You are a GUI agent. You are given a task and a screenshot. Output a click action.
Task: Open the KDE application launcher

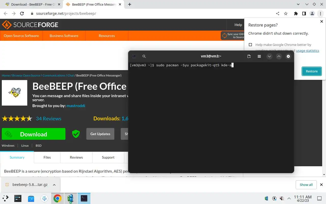click(x=6, y=198)
